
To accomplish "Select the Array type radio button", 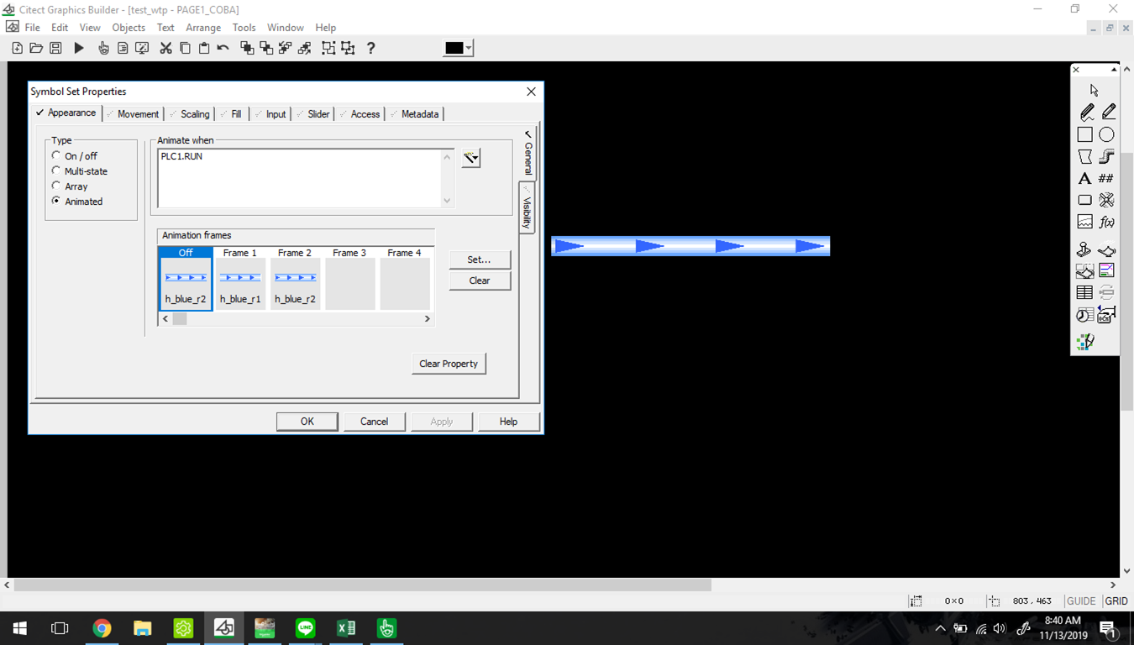I will 56,186.
